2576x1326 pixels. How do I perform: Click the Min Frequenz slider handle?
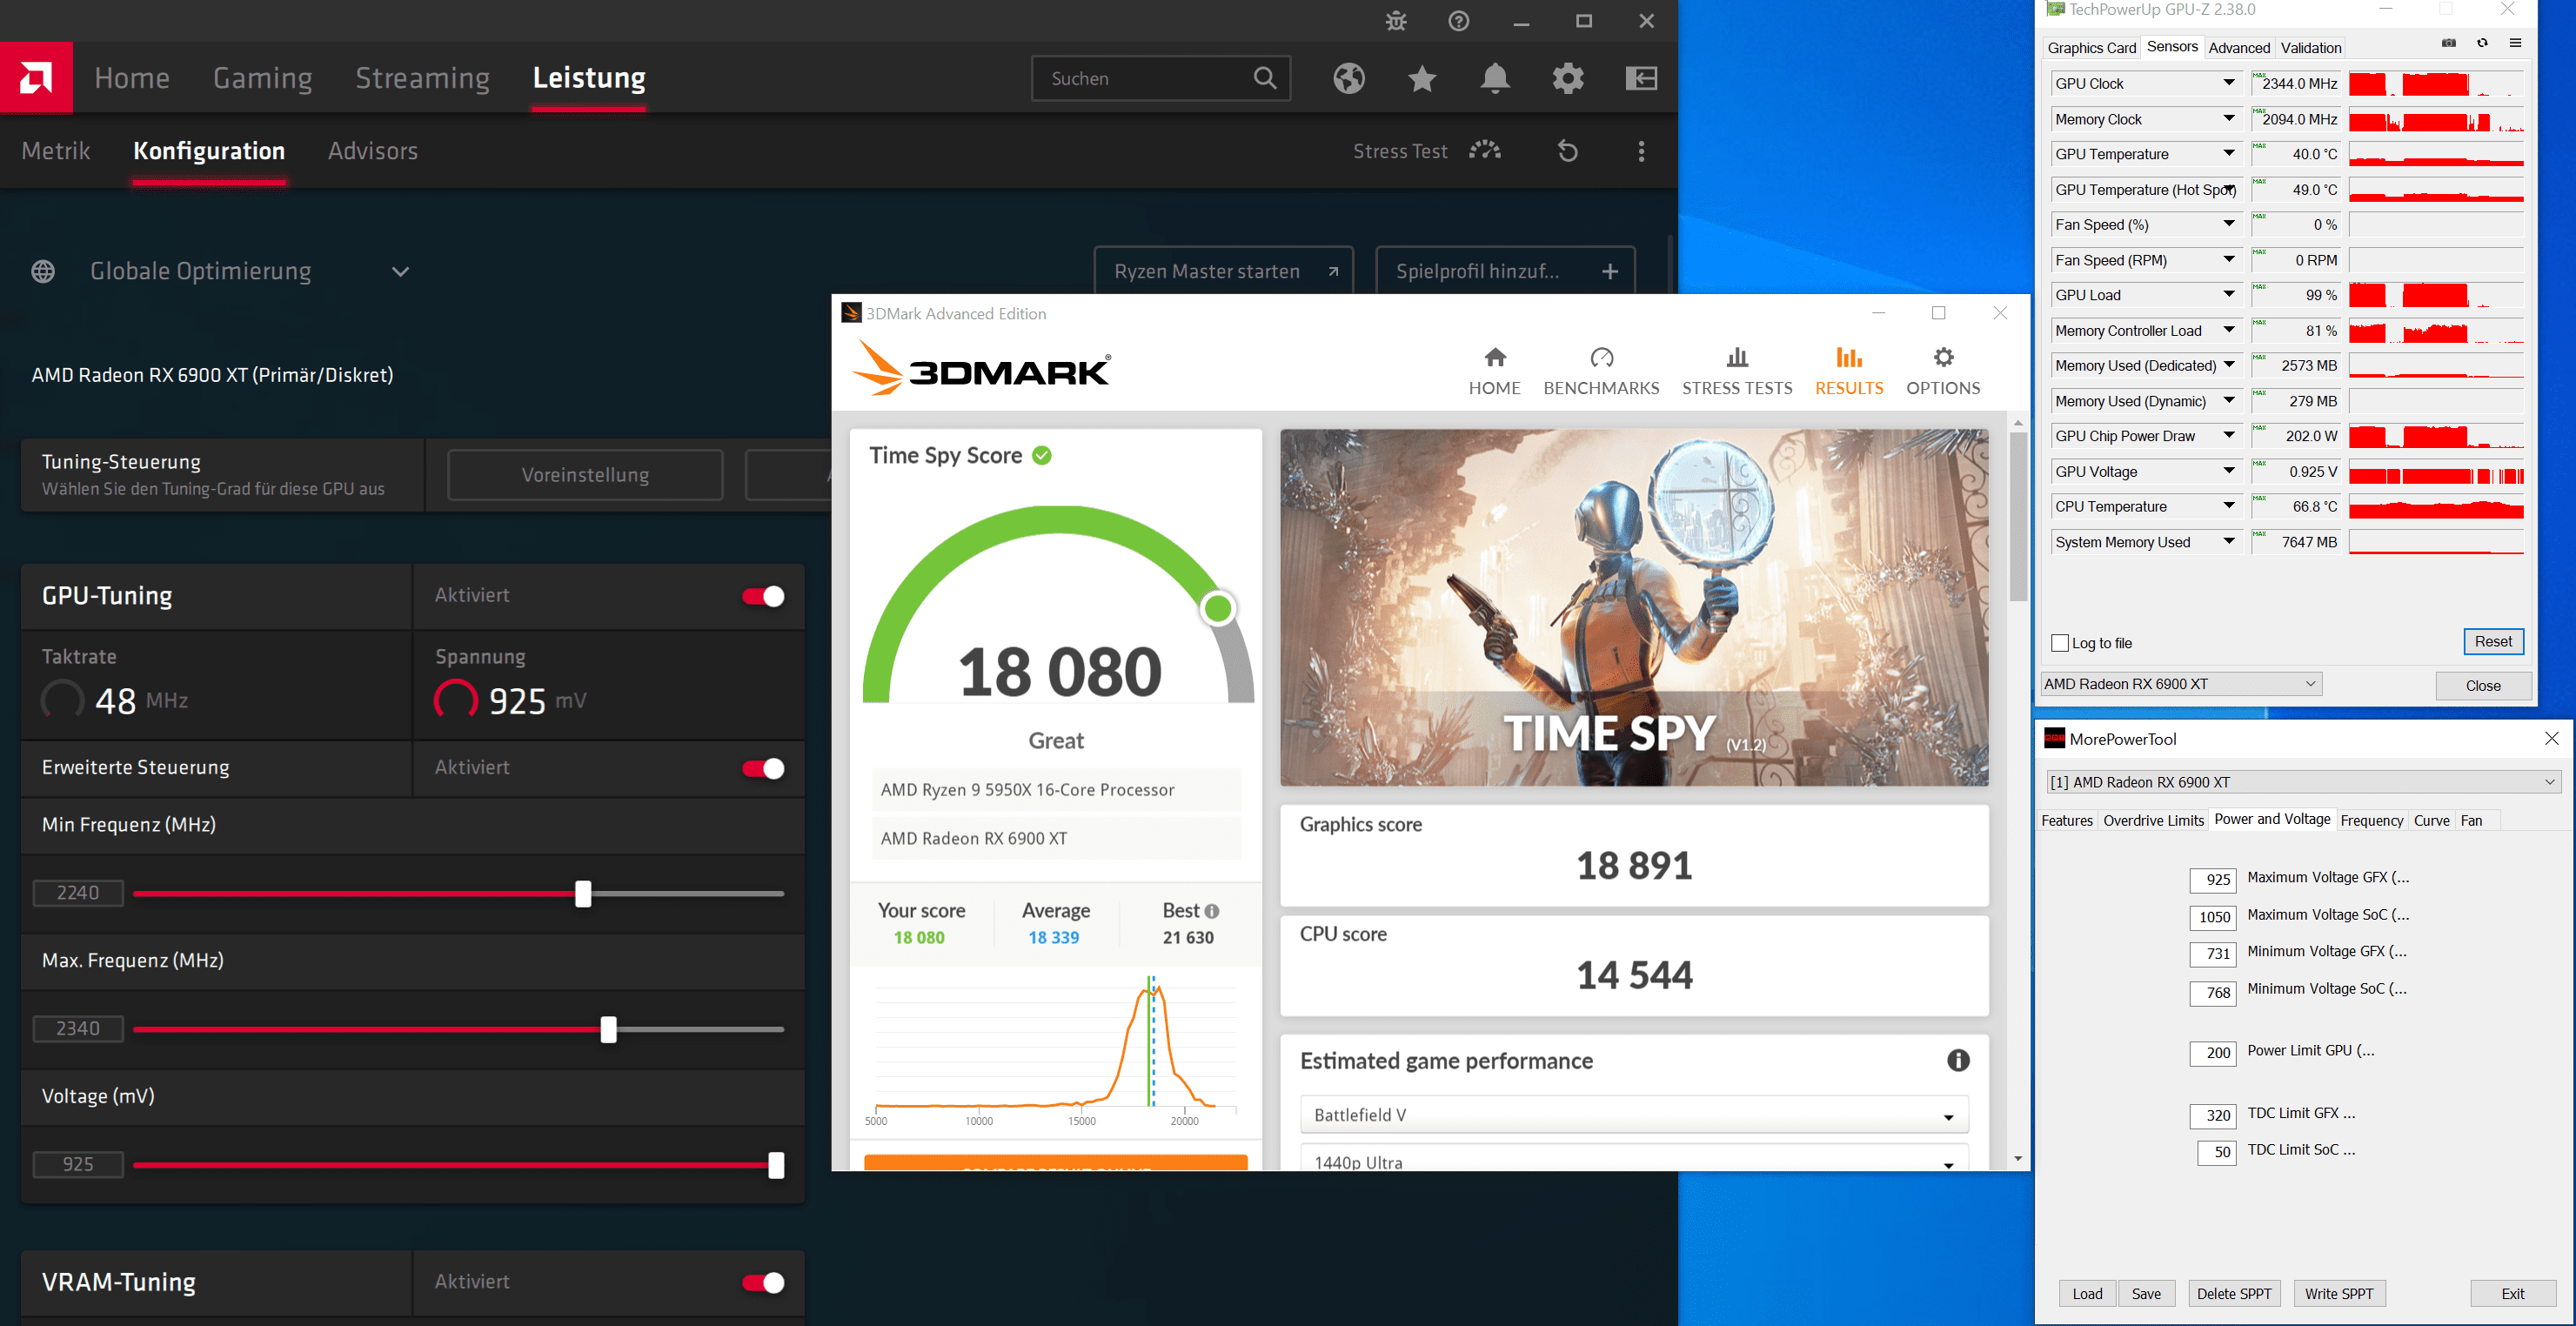[x=583, y=893]
